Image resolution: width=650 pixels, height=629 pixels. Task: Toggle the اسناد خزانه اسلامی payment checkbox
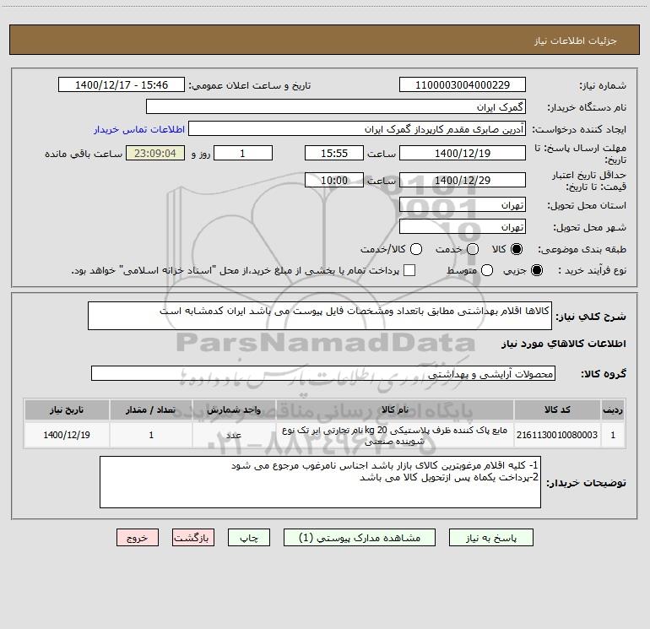tap(409, 270)
